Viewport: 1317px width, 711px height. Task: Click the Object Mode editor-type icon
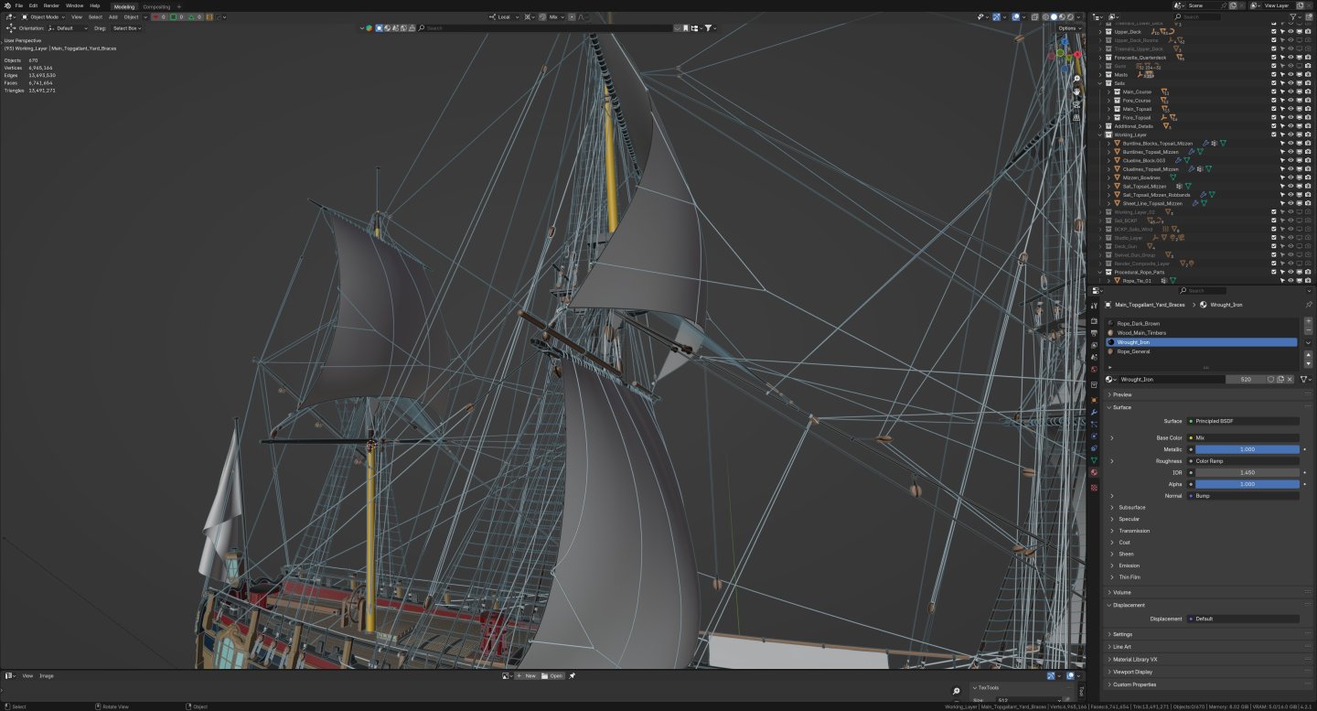pos(24,16)
